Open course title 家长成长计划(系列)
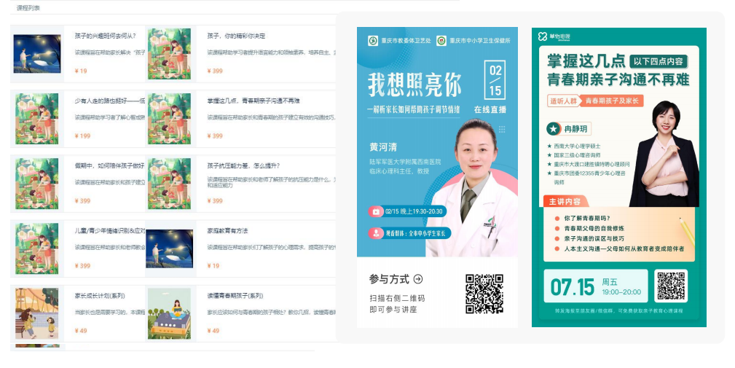 (99, 296)
